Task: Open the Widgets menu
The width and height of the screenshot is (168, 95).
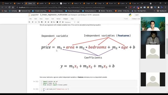Action: (66, 19)
